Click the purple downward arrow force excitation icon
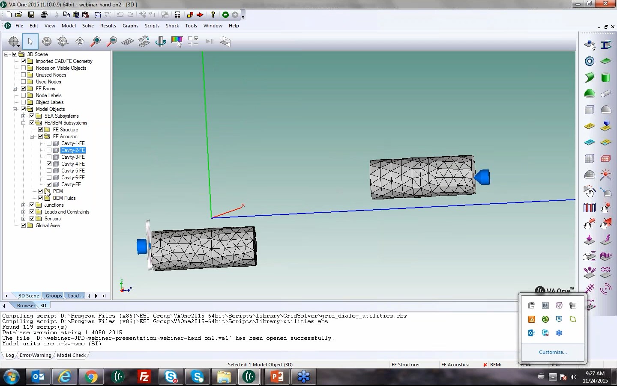The height and width of the screenshot is (386, 617). click(590, 240)
